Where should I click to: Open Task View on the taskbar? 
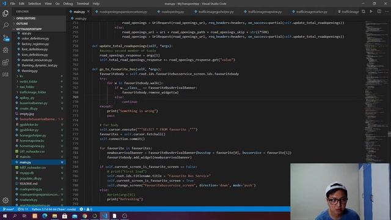24,216
